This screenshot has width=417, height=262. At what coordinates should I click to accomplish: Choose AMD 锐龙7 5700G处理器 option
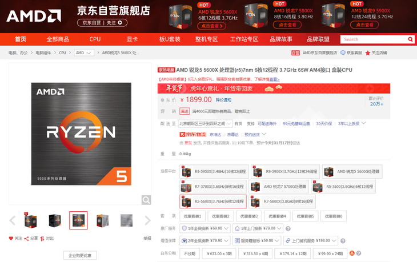pyautogui.click(x=279, y=187)
